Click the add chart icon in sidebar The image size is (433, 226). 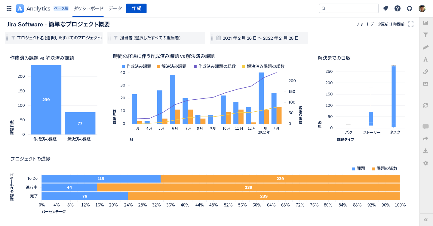[x=425, y=23]
